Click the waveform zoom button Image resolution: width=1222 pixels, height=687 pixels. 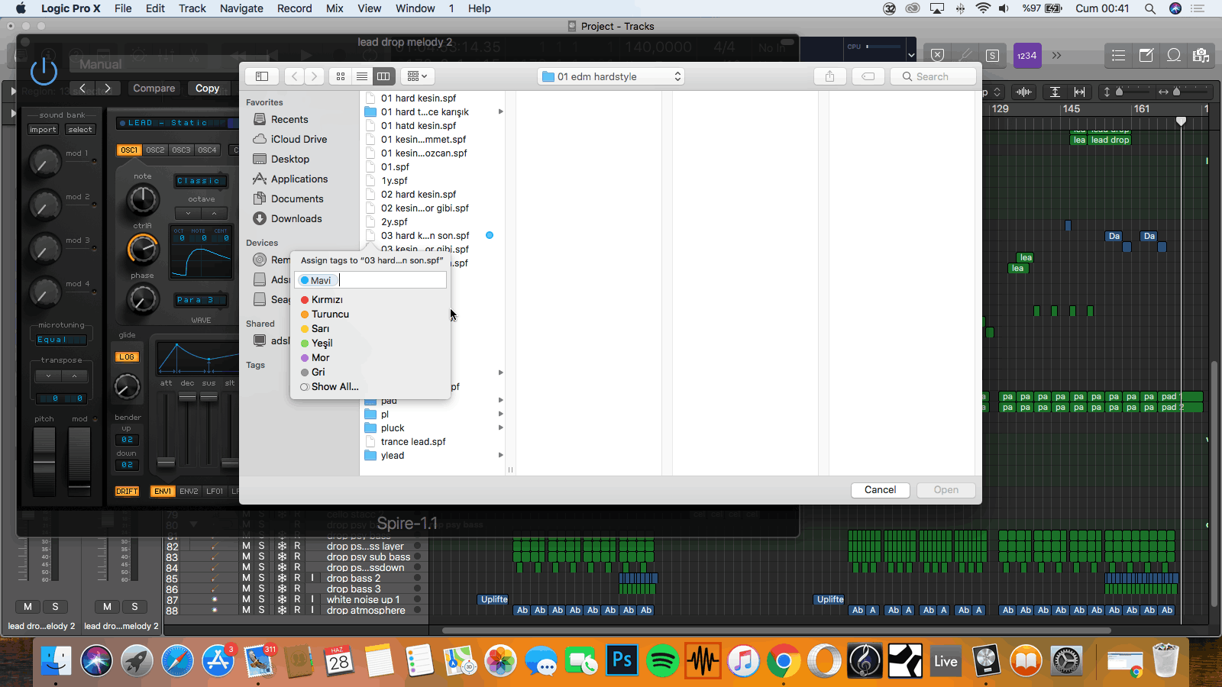click(1024, 92)
